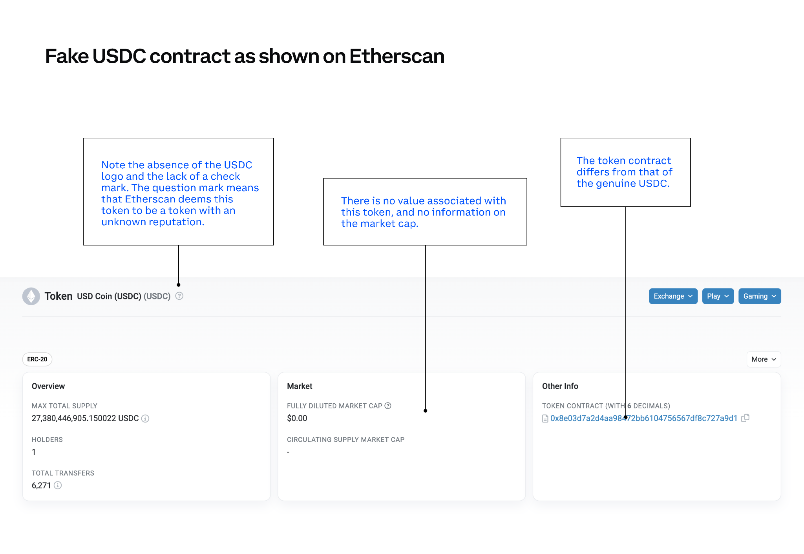The width and height of the screenshot is (804, 554).
Task: Click the USD Coin (USDC) token name
Action: coord(109,296)
